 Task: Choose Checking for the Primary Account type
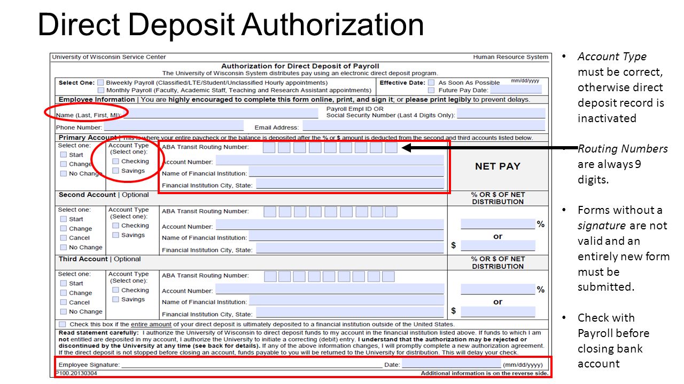tap(115, 161)
